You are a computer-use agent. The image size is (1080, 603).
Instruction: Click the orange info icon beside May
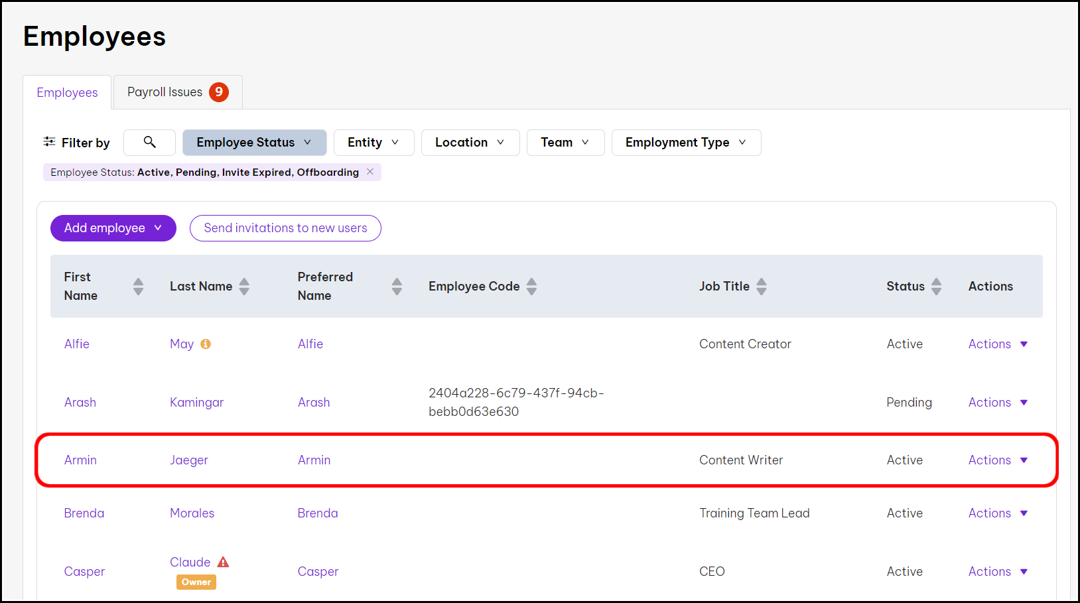pos(206,344)
